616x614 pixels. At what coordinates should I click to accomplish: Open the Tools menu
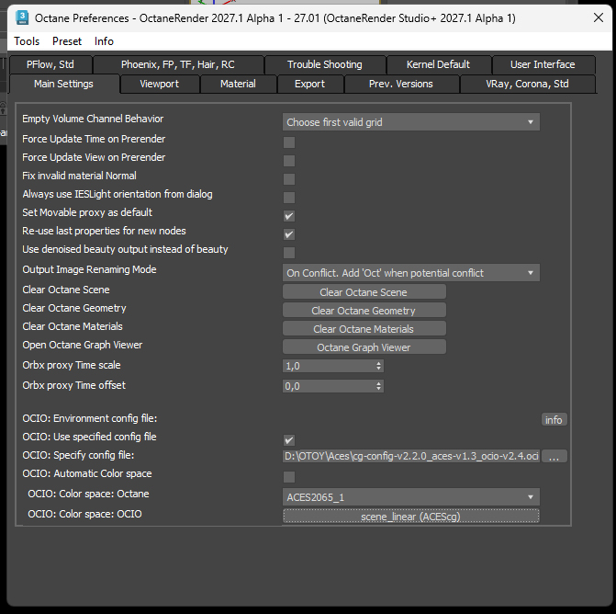[x=27, y=41]
